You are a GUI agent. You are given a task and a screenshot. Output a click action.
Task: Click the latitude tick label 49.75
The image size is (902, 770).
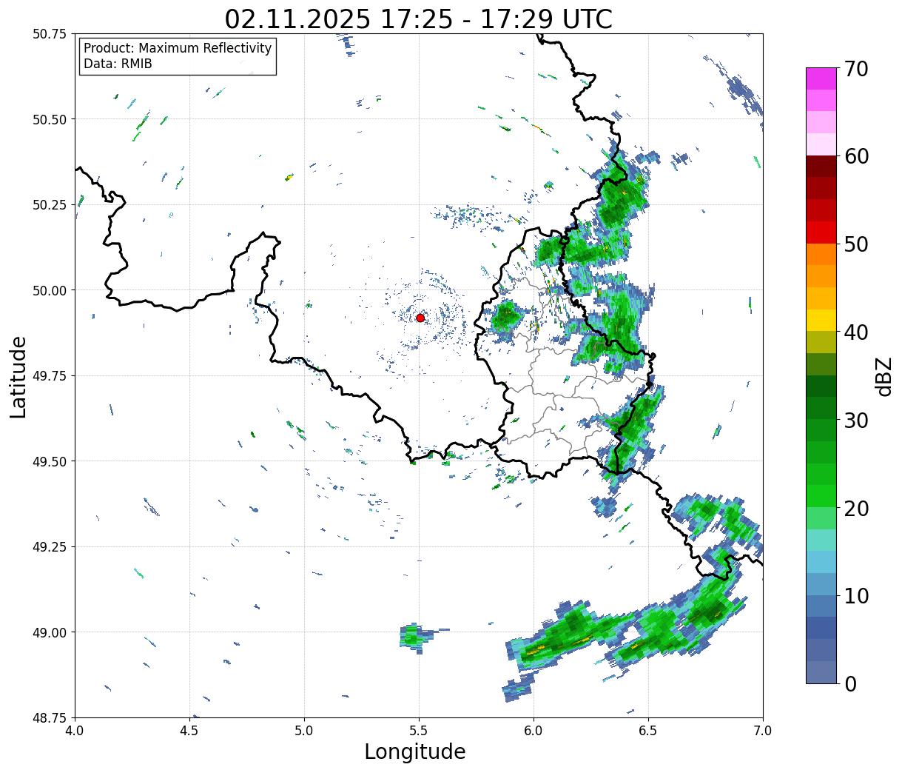[x=50, y=376]
